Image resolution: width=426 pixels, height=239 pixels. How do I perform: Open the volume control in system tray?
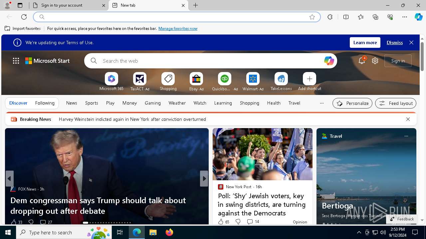[x=383, y=232]
